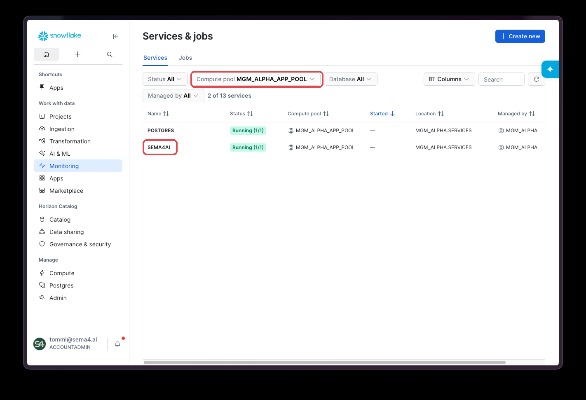
Task: Open Postgres under Manage
Action: coord(78,285)
